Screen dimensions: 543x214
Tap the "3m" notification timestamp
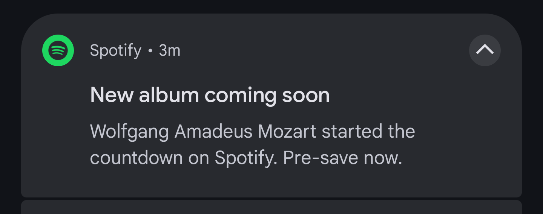pyautogui.click(x=169, y=50)
